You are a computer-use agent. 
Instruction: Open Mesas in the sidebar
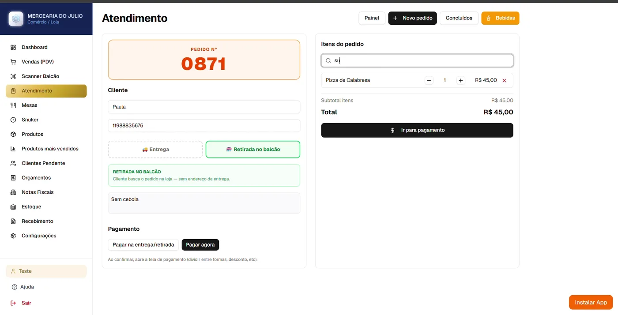(46, 105)
